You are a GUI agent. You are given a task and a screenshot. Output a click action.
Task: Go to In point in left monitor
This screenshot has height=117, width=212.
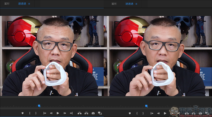45,113
